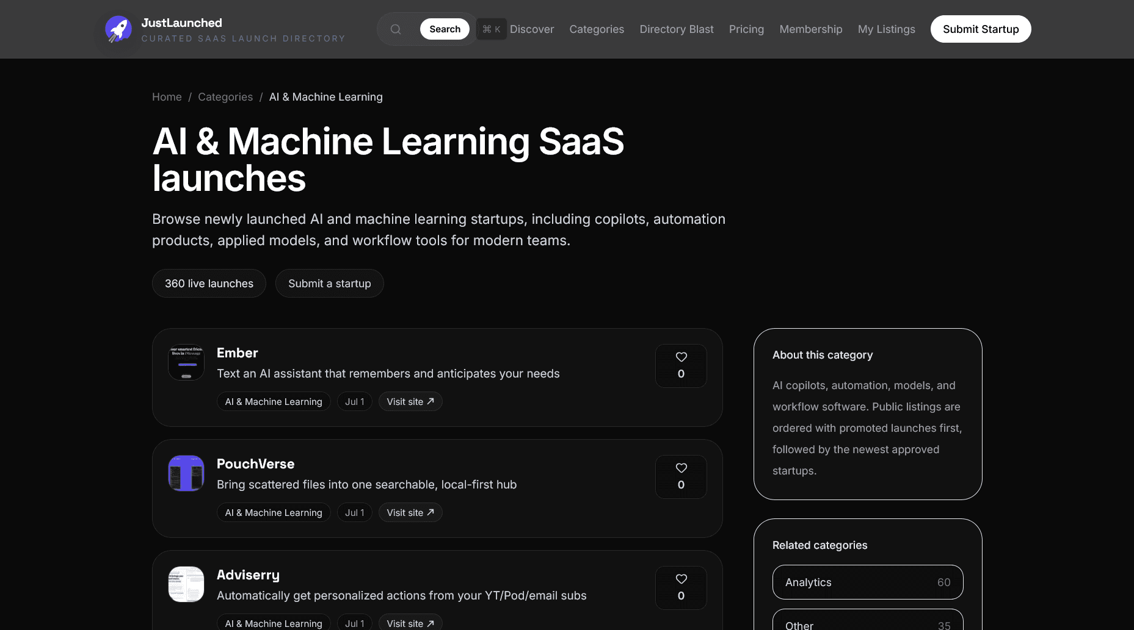Screen dimensions: 1134x630
Task: Click the page title AI & Machine Learning SaaS launches
Action: (388, 160)
